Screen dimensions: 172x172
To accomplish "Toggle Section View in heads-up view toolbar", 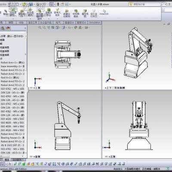I will 53,27.
